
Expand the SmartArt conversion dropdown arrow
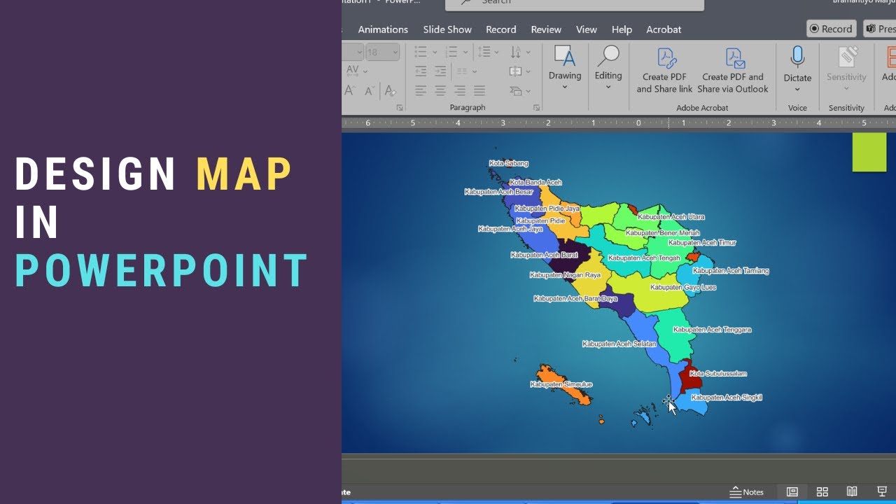528,91
